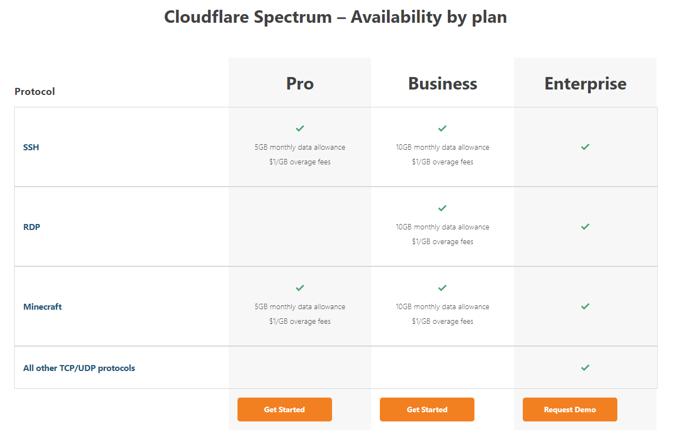The image size is (688, 435).
Task: Open the SSH protocol link
Action: point(31,147)
